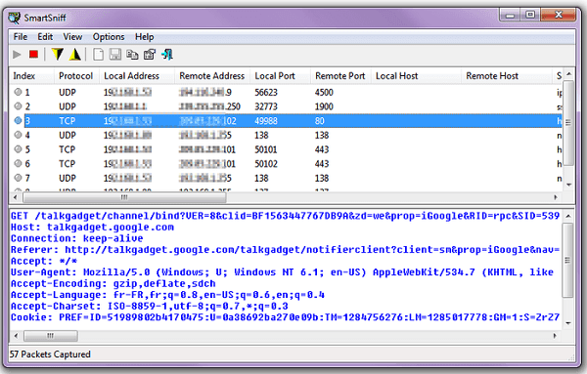Click the Accept-Encoding: gzip,deflate,sdch line
The width and height of the screenshot is (587, 374).
pyautogui.click(x=113, y=283)
